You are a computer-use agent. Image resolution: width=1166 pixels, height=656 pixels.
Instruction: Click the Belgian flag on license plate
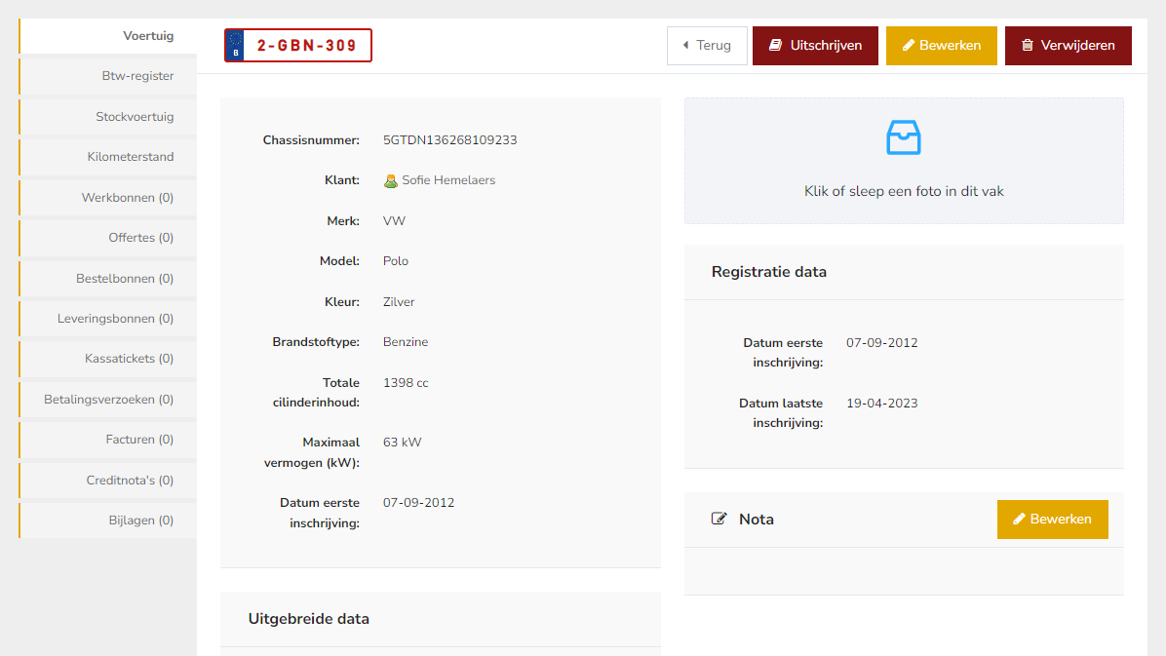(x=234, y=46)
